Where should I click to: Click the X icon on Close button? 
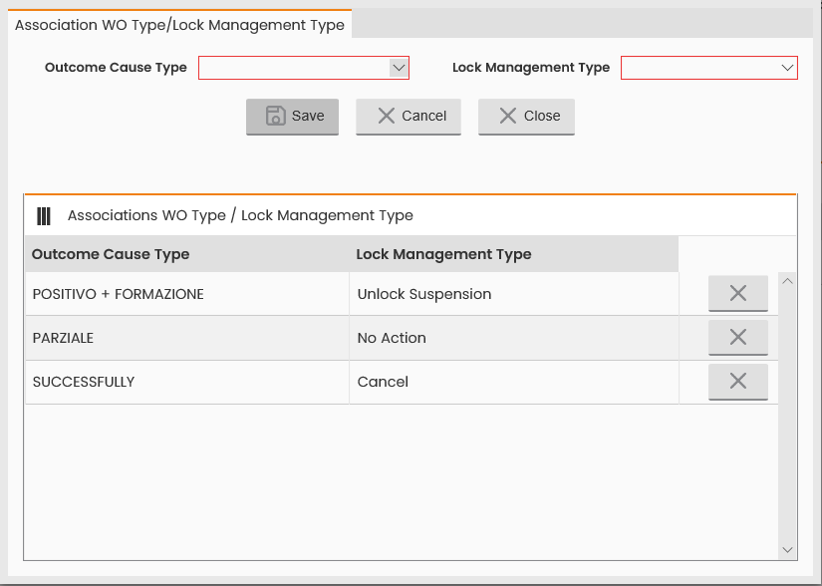[x=508, y=116]
